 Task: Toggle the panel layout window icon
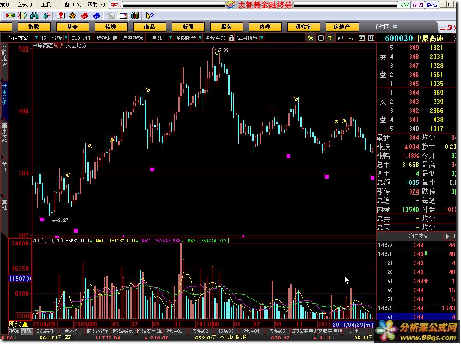[123, 15]
